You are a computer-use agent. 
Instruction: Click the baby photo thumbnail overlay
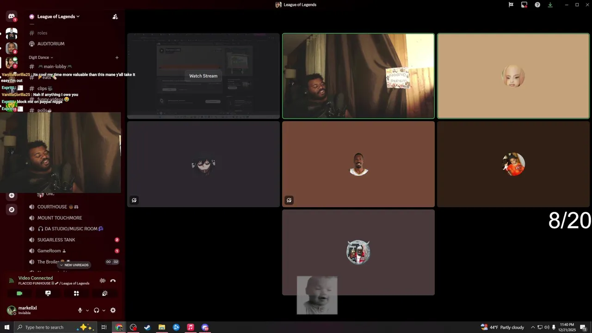317,295
